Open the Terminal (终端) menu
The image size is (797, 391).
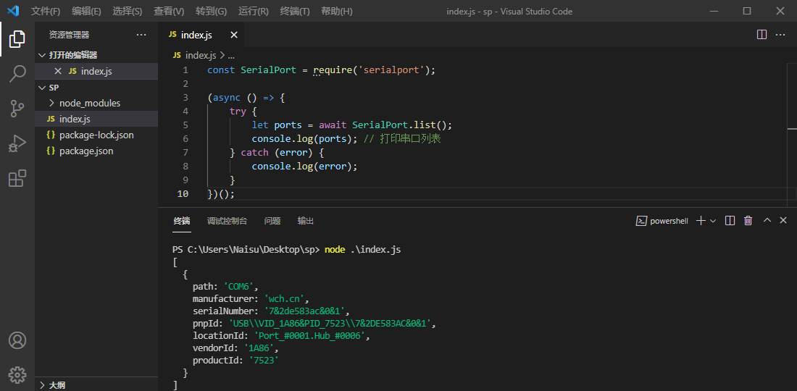[x=295, y=11]
